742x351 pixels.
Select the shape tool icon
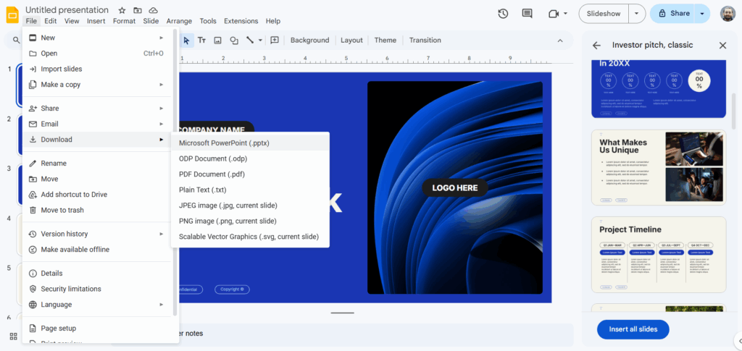click(233, 41)
